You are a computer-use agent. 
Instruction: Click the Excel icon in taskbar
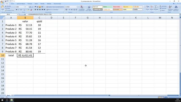(12, 100)
